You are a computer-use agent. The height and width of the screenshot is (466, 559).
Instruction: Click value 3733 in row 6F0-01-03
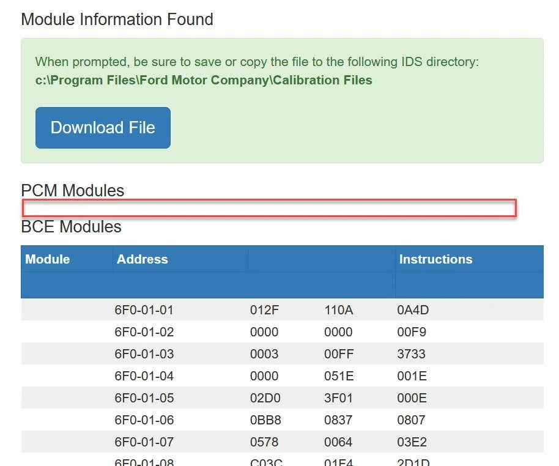coord(411,354)
